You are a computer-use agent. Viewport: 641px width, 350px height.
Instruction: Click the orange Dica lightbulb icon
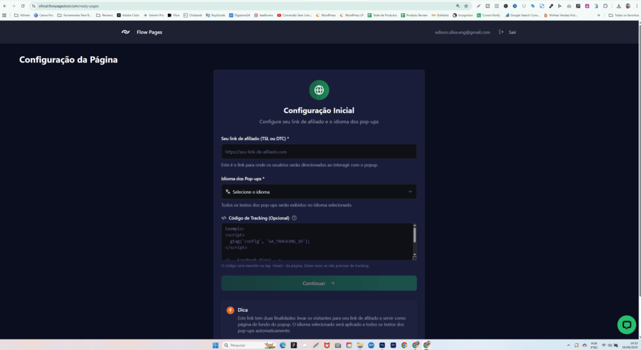[x=230, y=310]
